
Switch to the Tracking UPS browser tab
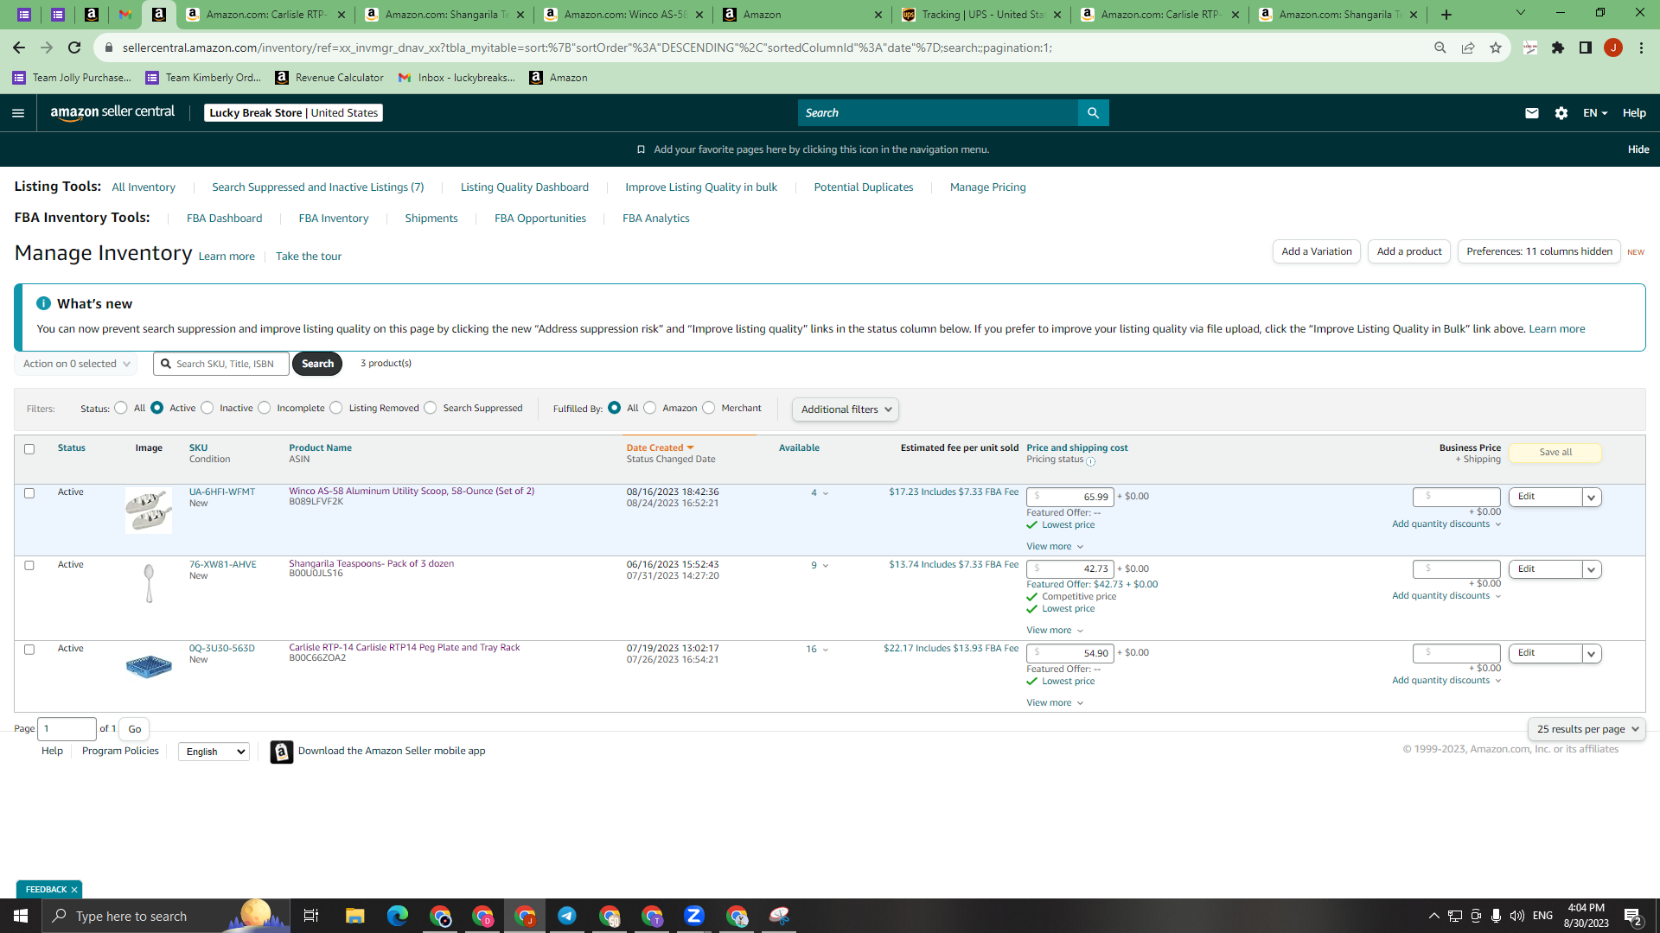(x=982, y=15)
